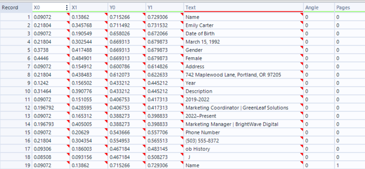Select the X1 column header
This screenshot has width=365, height=169.
pos(89,8)
